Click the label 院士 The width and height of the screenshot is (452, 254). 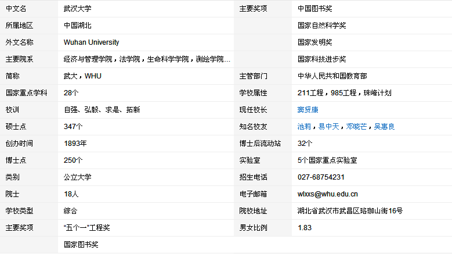click(x=12, y=194)
